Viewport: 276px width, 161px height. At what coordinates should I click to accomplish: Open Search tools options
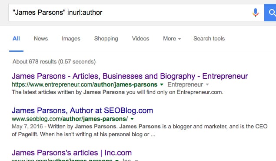click(209, 39)
